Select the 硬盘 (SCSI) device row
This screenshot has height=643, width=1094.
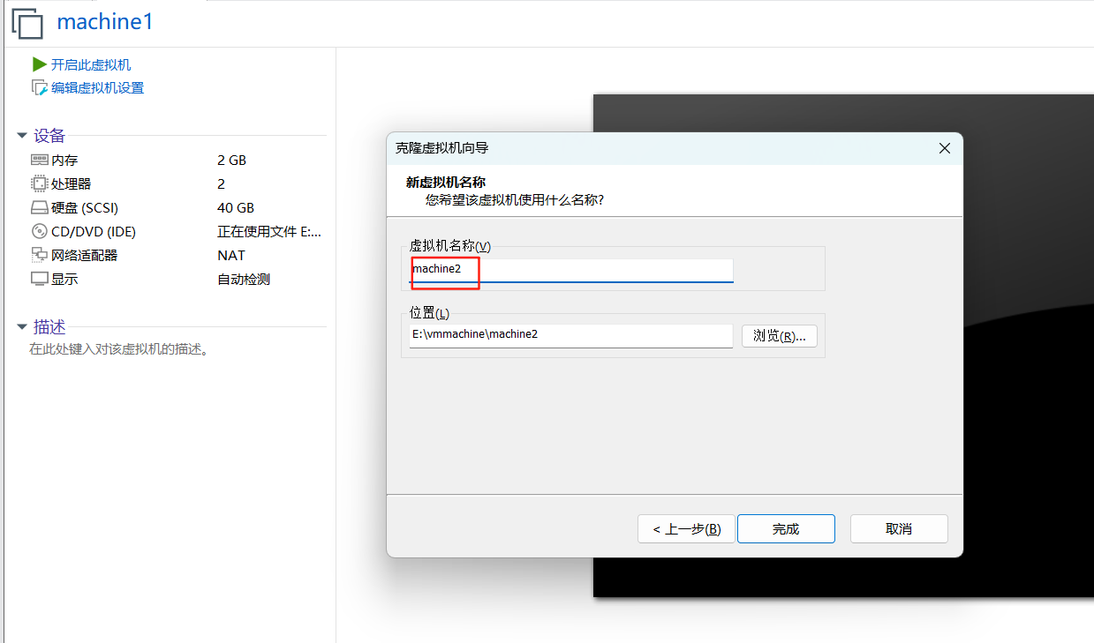point(177,208)
